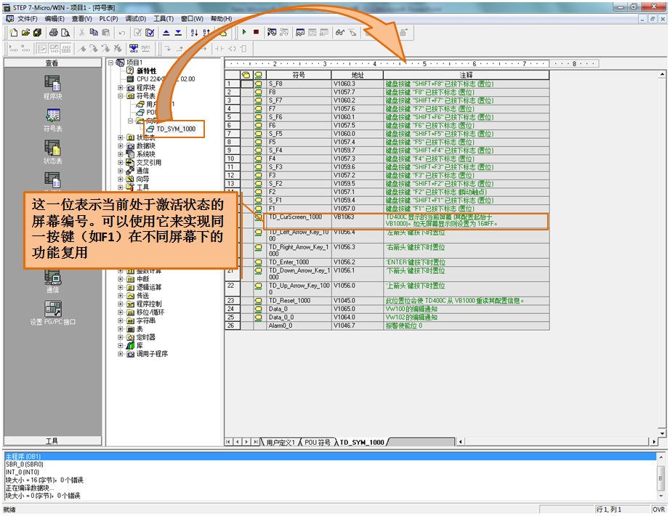Expand the 逻辑运算 instruction node
Image resolution: width=670 pixels, height=516 pixels.
click(121, 287)
